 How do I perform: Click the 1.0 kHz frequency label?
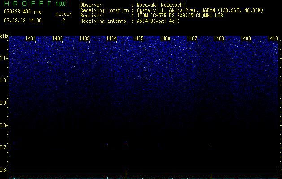(4, 81)
